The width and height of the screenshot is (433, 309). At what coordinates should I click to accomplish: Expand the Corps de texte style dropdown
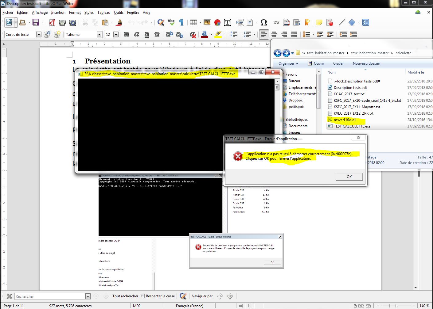[39, 35]
